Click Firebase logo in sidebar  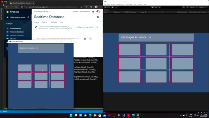[13, 12]
